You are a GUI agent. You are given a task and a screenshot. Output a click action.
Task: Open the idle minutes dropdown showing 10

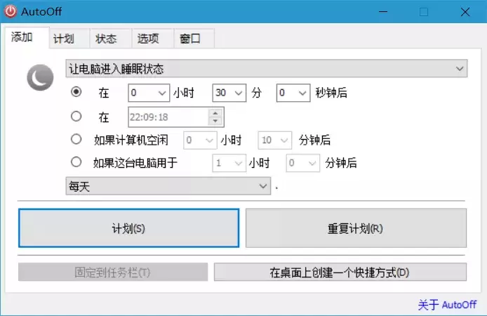(x=275, y=140)
